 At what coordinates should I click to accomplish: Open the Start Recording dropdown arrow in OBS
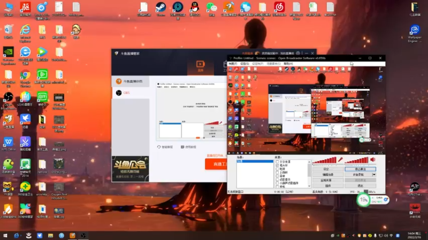click(x=374, y=175)
